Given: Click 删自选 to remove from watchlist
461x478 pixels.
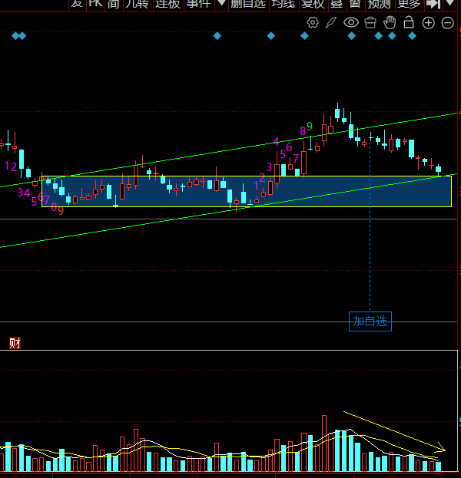Looking at the screenshot, I should tap(248, 5).
